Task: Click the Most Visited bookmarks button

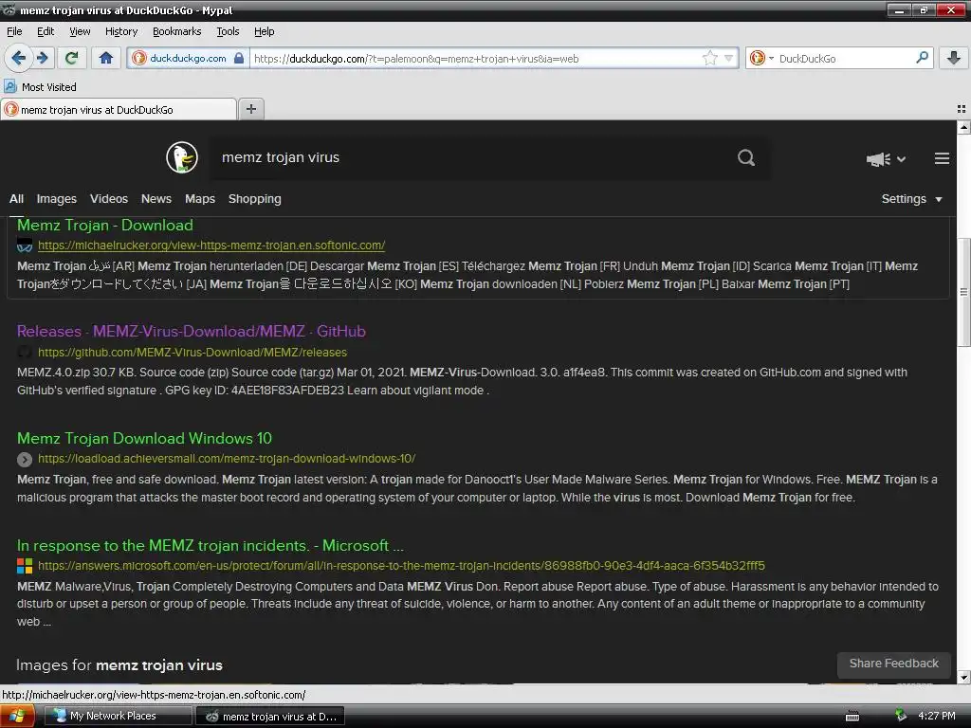Action: (41, 86)
